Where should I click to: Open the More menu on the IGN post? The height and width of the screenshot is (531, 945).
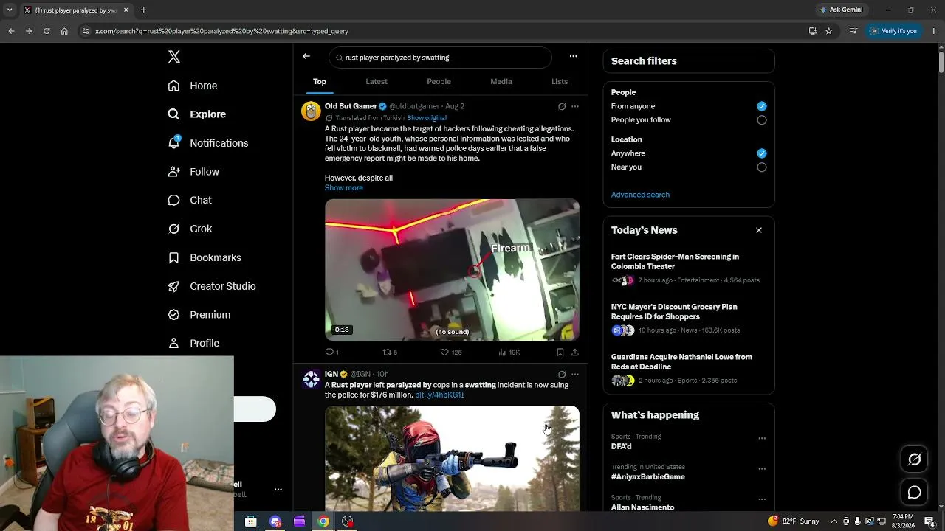tap(575, 374)
